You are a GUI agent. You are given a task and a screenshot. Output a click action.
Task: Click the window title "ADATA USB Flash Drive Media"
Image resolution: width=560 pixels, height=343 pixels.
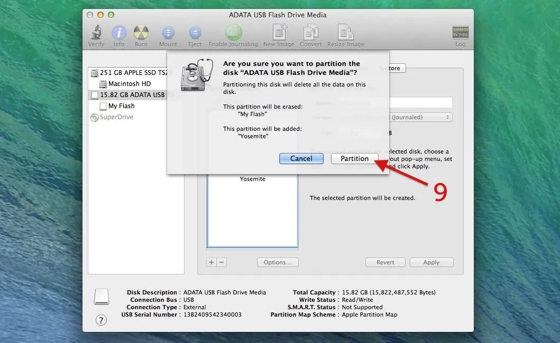pos(278,15)
